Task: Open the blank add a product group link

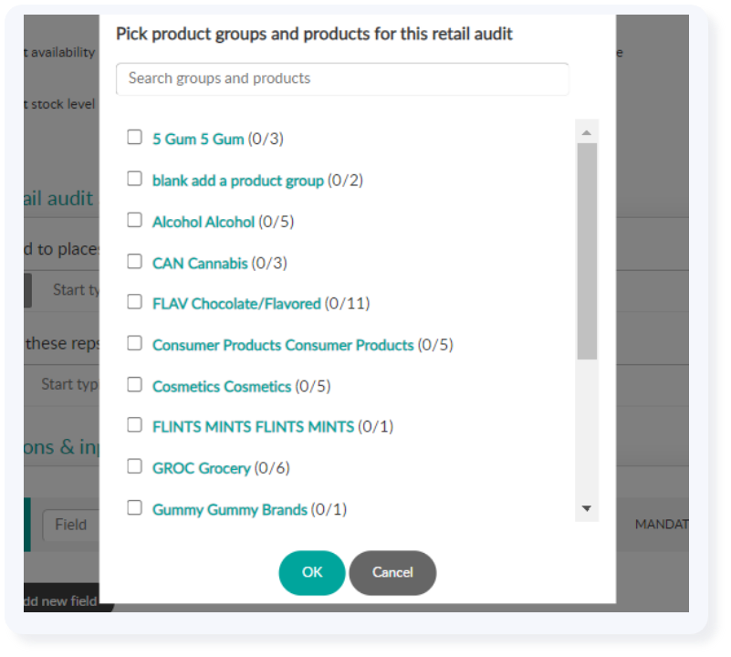Action: click(238, 181)
